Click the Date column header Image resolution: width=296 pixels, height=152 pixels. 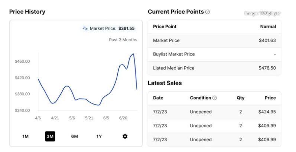pos(158,98)
